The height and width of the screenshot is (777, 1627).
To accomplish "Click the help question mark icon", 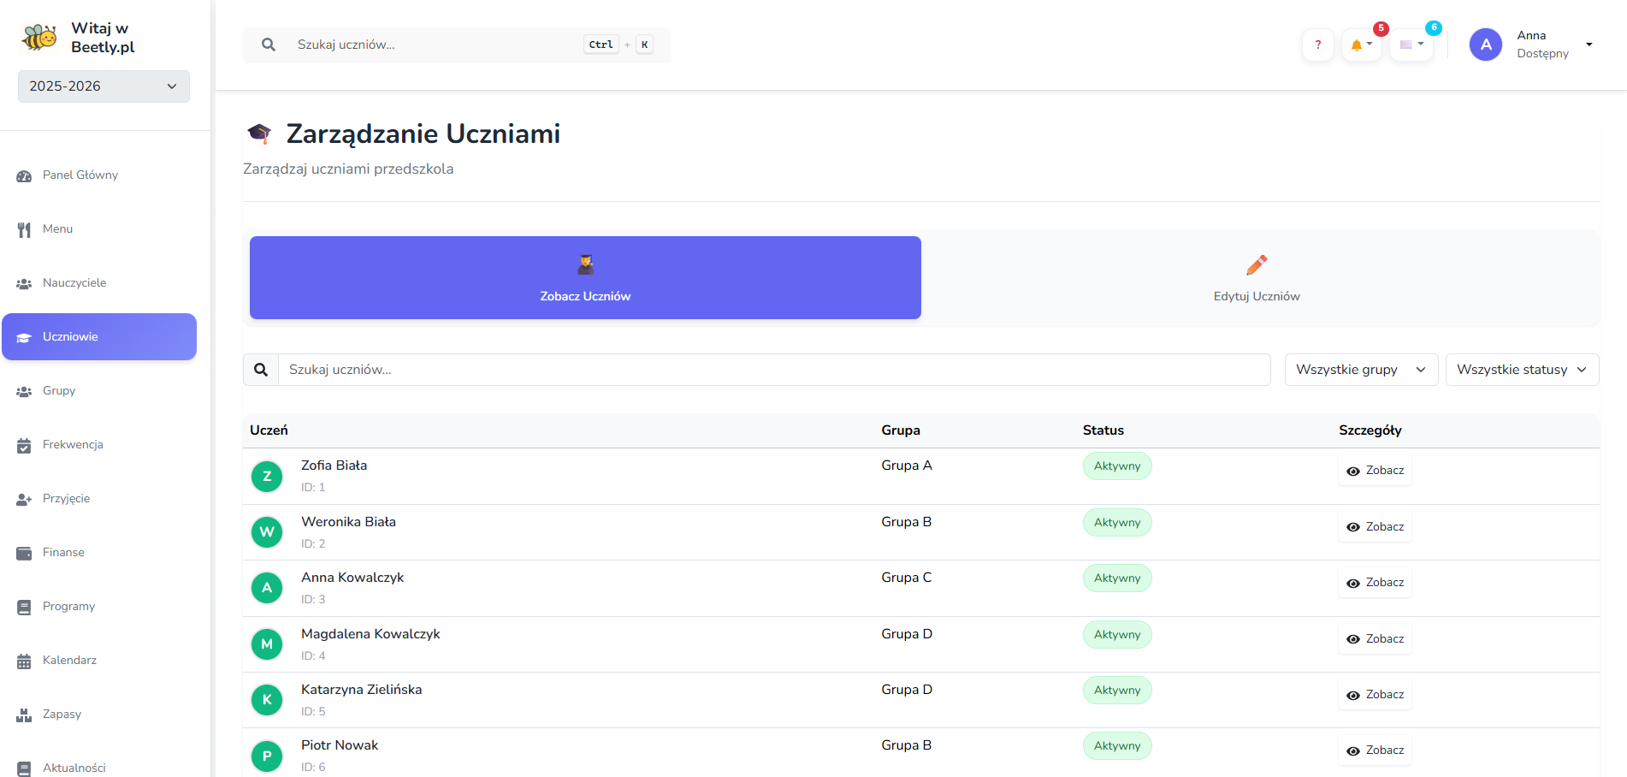I will click(1317, 44).
